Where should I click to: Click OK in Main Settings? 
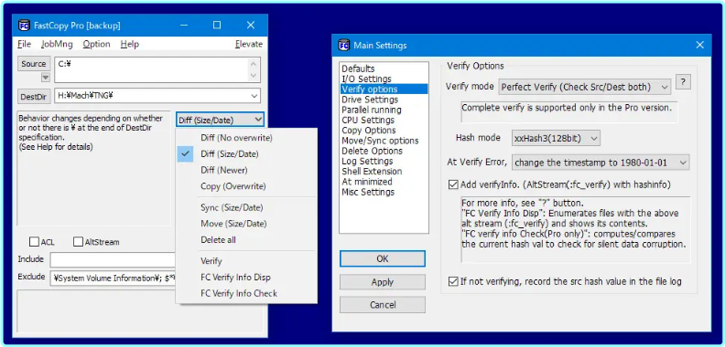click(383, 258)
